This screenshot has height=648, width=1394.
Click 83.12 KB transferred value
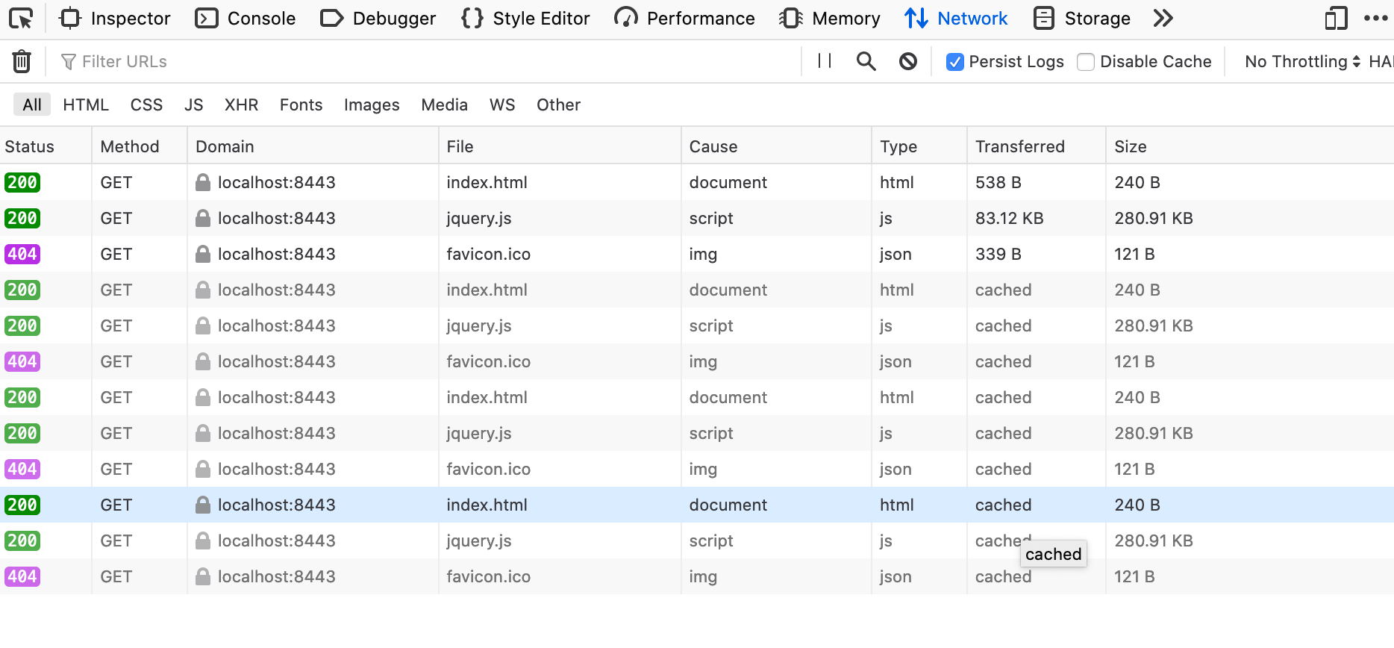(x=1009, y=218)
